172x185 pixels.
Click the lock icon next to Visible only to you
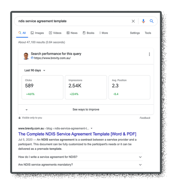point(20,118)
